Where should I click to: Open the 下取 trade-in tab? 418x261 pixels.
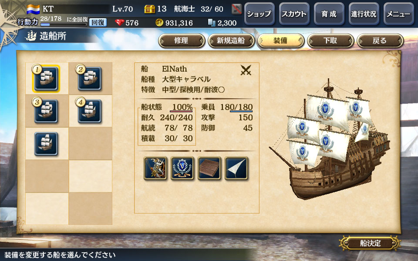330,41
